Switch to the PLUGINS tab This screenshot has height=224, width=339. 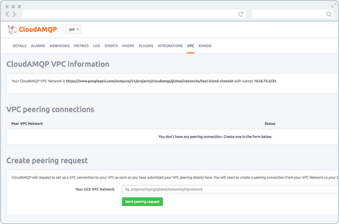tap(146, 46)
